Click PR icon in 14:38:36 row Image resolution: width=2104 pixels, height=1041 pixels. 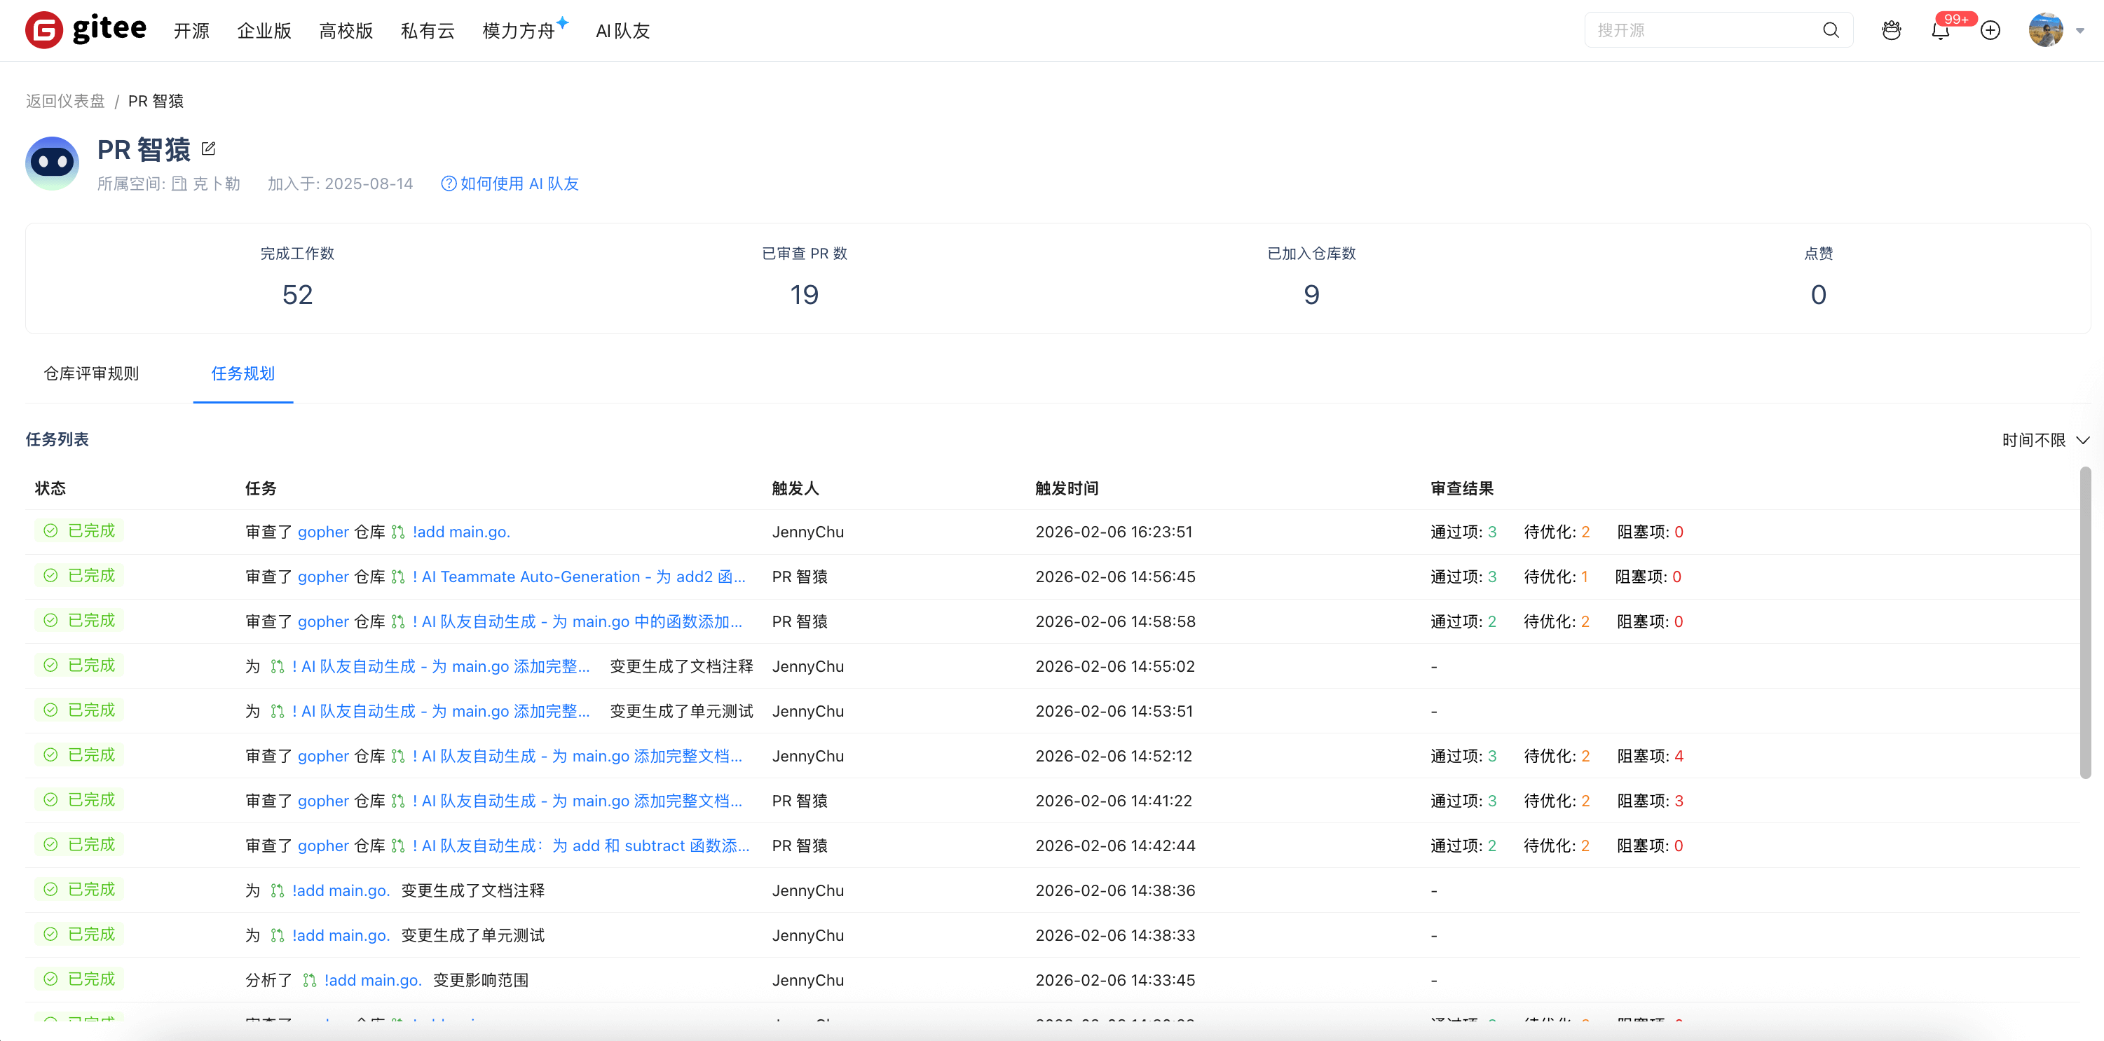click(x=277, y=892)
